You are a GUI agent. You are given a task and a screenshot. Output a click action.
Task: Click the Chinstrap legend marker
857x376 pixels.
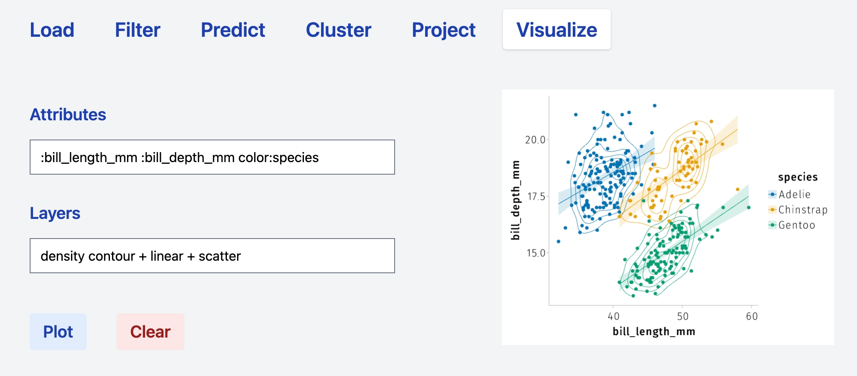coord(772,210)
